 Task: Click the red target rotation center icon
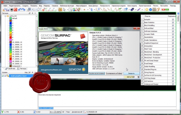click(x=43, y=10)
